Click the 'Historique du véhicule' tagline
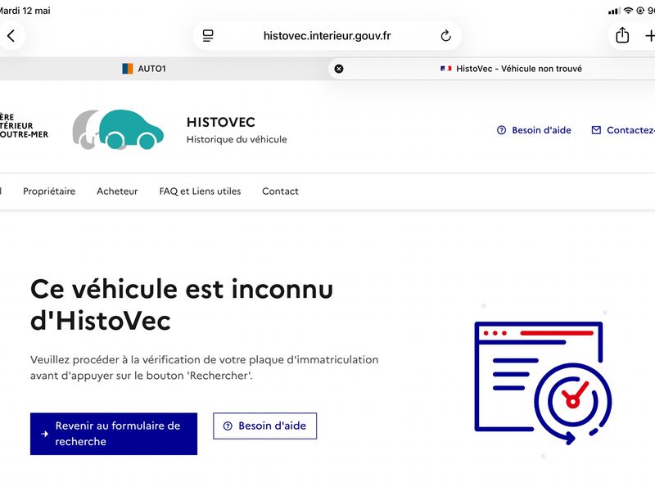This screenshot has width=655, height=491. tap(237, 139)
